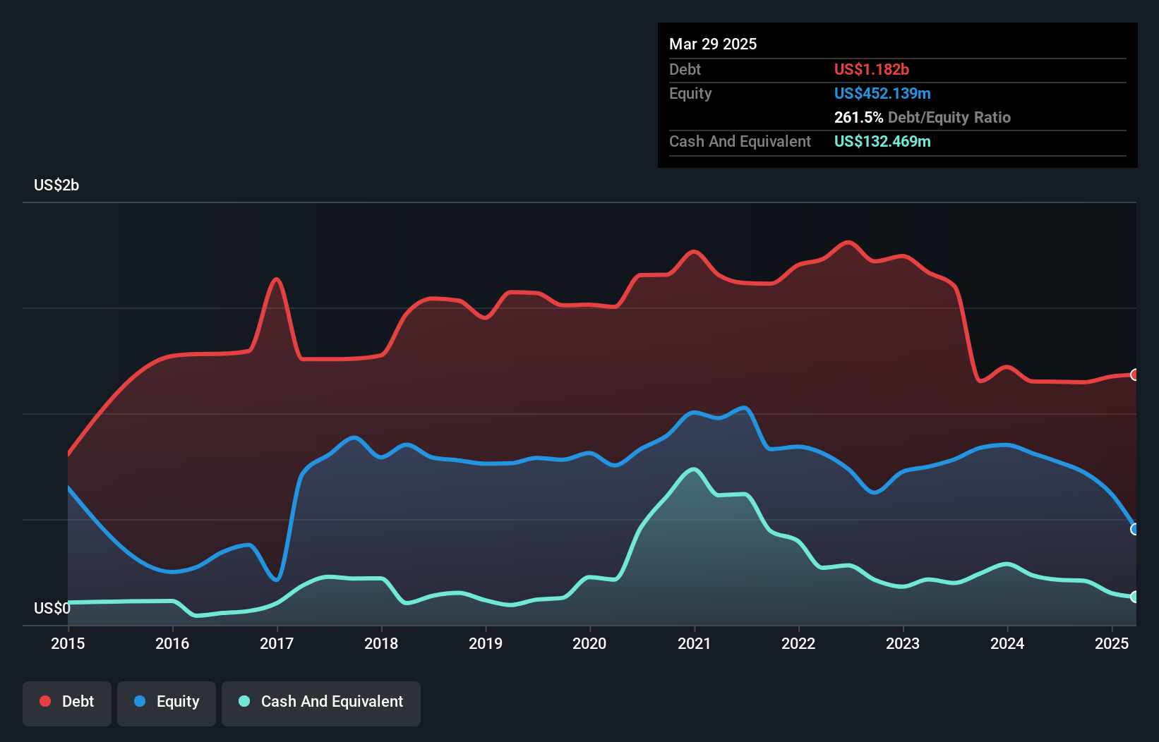Click the 2017 x-axis label
Viewport: 1159px width, 742px height.
tap(277, 643)
